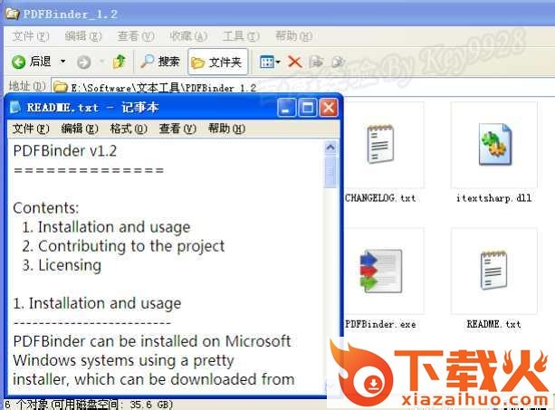Click the "Contents:" line in Notepad
This screenshot has width=555, height=410.
pyautogui.click(x=45, y=208)
